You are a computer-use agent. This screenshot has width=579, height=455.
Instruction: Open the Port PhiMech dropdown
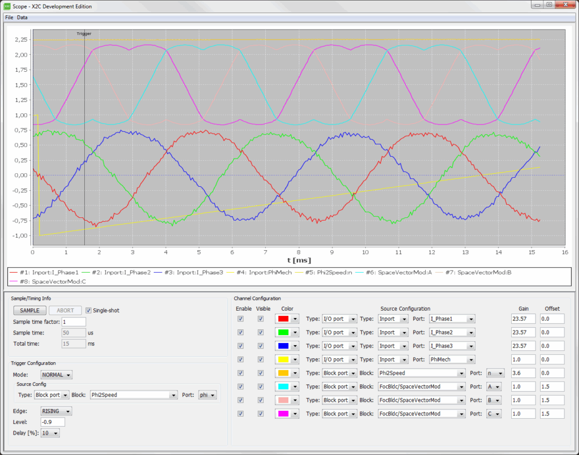452,359
